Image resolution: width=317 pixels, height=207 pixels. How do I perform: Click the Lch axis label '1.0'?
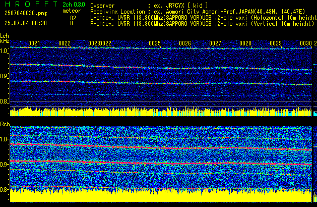4,51
